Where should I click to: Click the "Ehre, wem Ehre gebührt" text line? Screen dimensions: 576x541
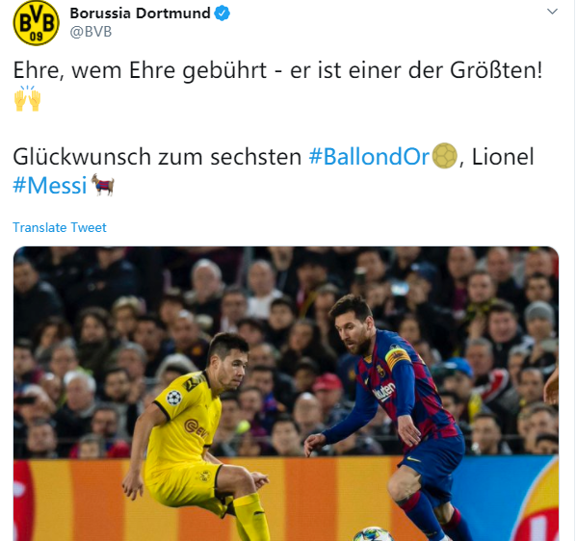coord(140,70)
